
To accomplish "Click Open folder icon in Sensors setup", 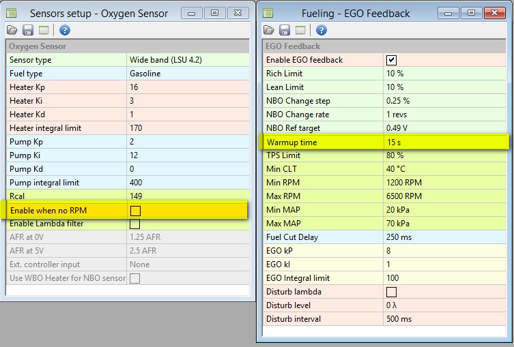I will (x=12, y=30).
